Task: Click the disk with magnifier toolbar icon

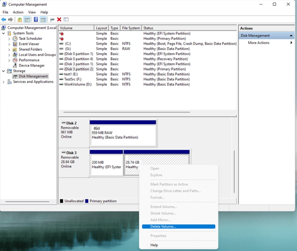Action: [52, 20]
